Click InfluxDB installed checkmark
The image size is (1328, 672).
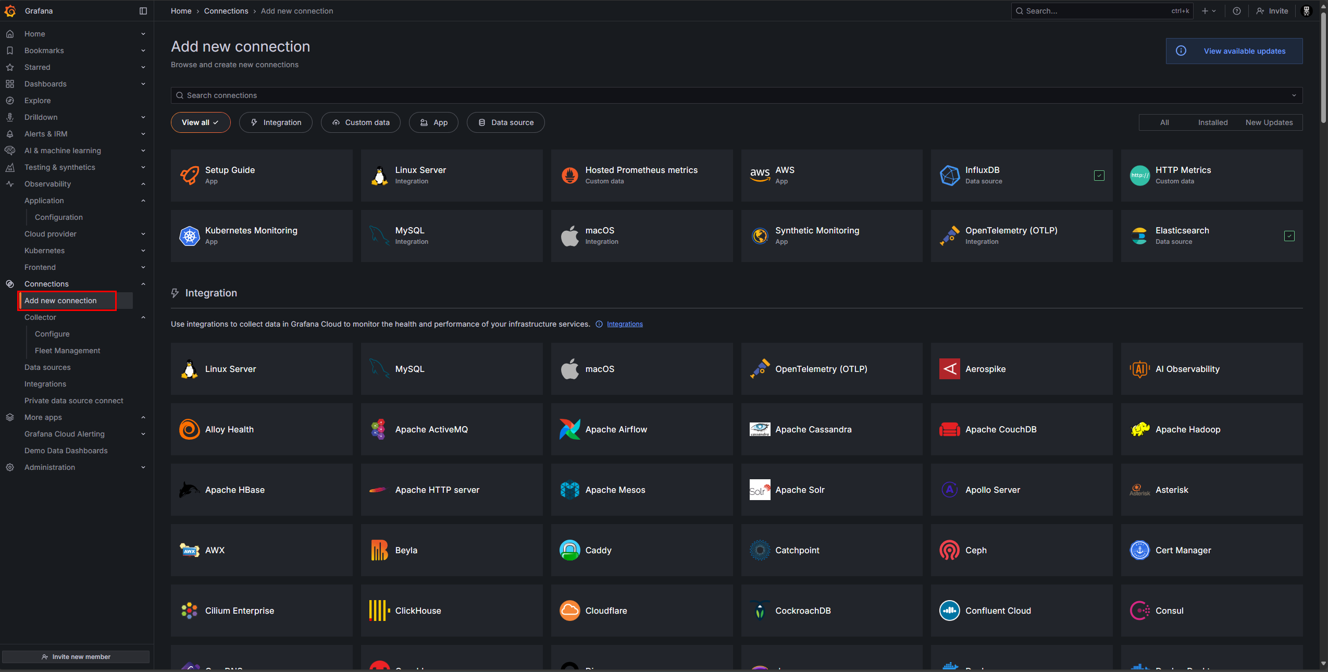[1099, 176]
